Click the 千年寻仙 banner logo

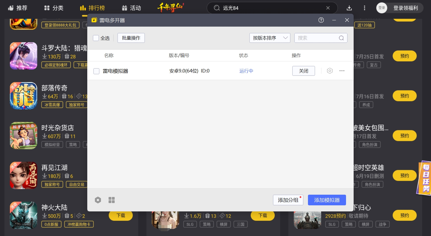[170, 7]
